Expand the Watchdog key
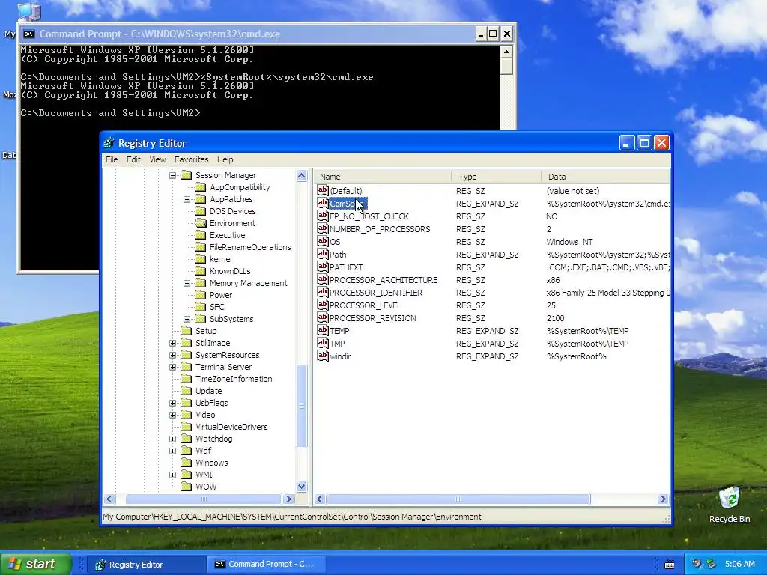767x575 pixels. 173,439
